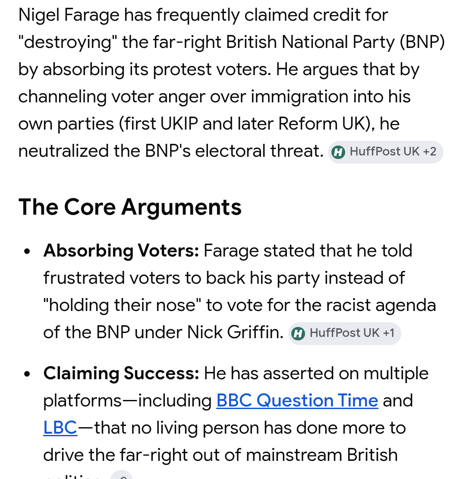Click the bullet before Absorbing Voters

coord(27,251)
